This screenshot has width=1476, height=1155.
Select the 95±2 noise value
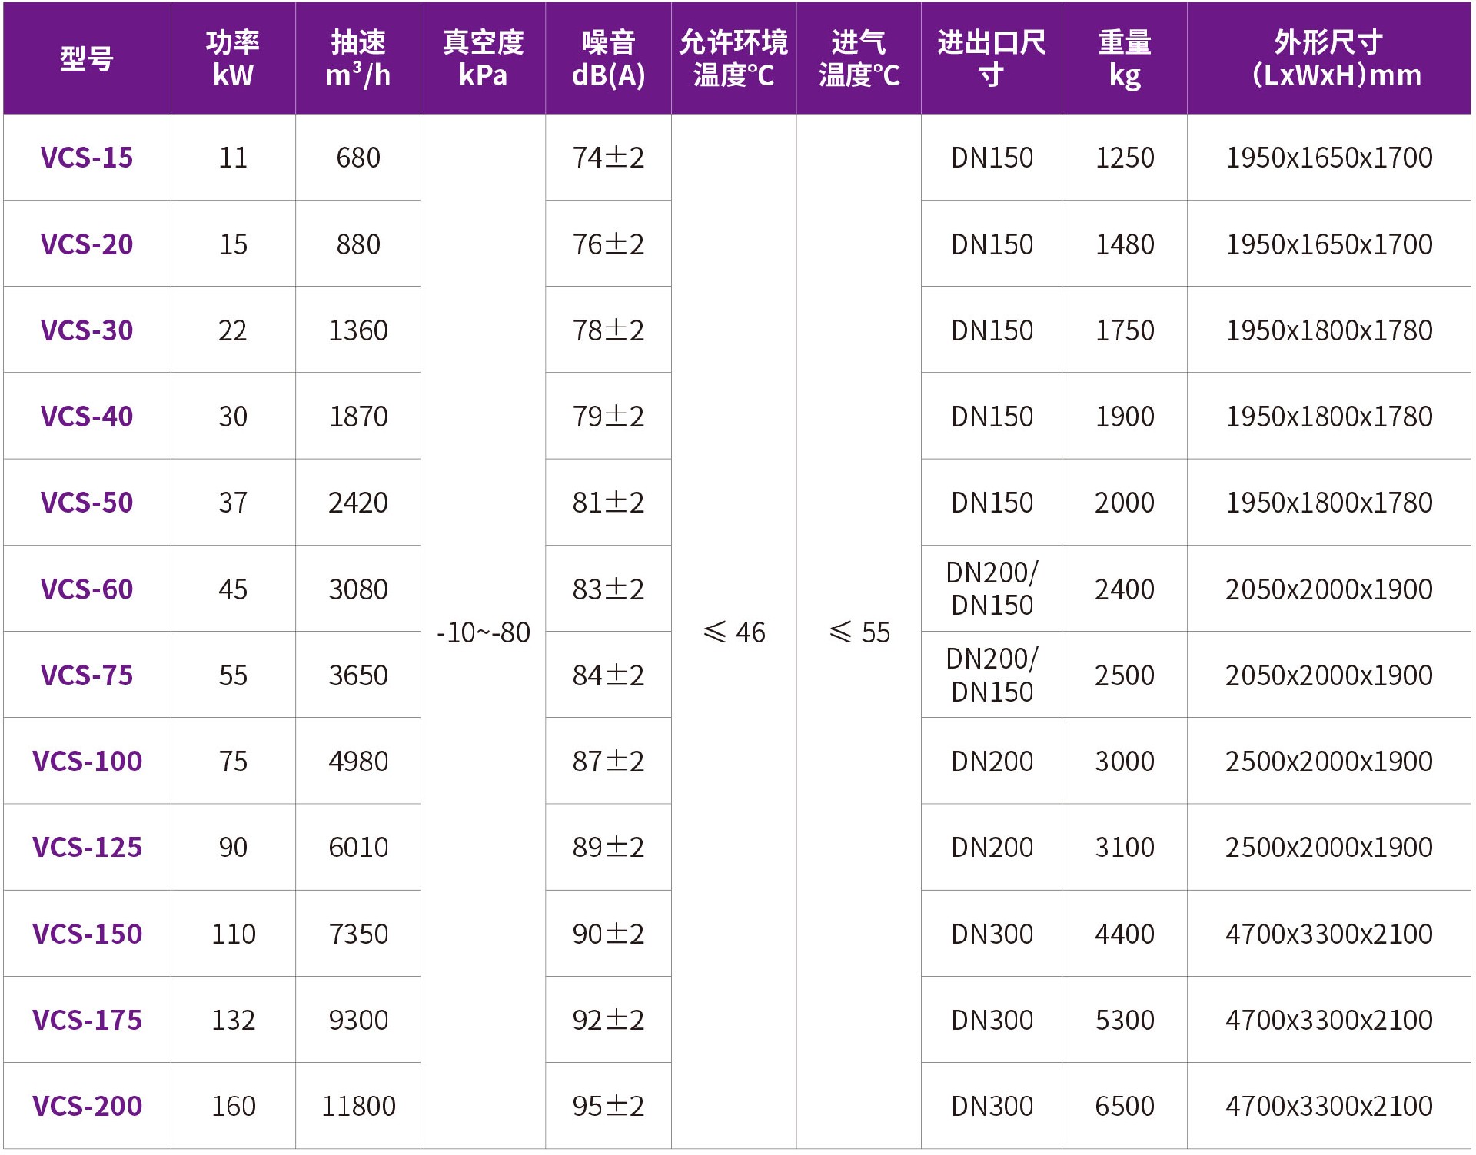pyautogui.click(x=608, y=1106)
